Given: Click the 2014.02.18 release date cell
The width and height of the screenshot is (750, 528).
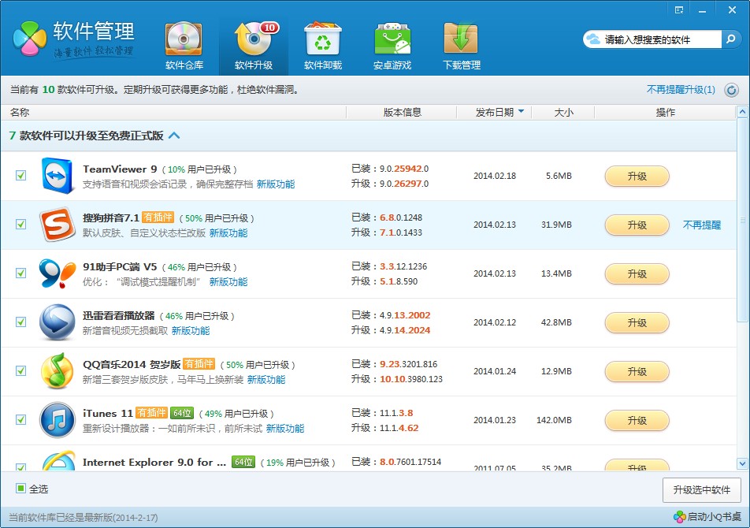Looking at the screenshot, I should pos(495,176).
